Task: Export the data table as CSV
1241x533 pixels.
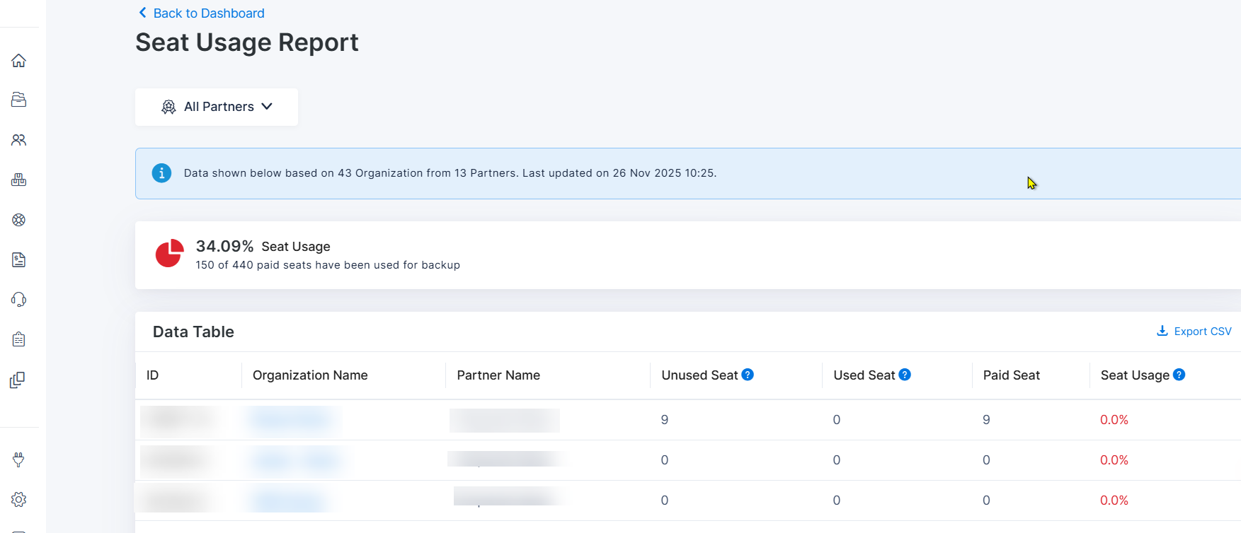Action: click(1194, 332)
